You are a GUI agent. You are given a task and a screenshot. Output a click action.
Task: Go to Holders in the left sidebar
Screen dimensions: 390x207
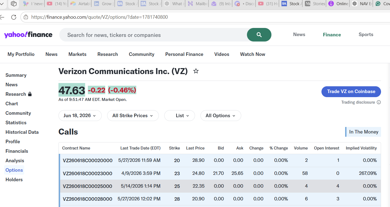point(14,180)
